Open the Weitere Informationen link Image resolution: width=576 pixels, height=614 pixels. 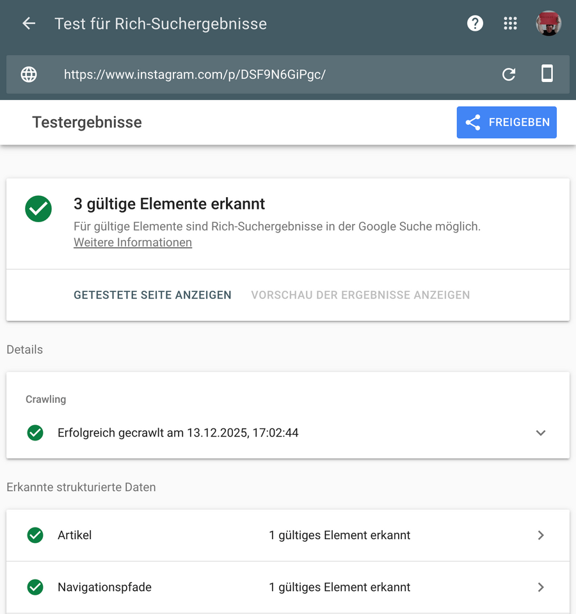132,242
